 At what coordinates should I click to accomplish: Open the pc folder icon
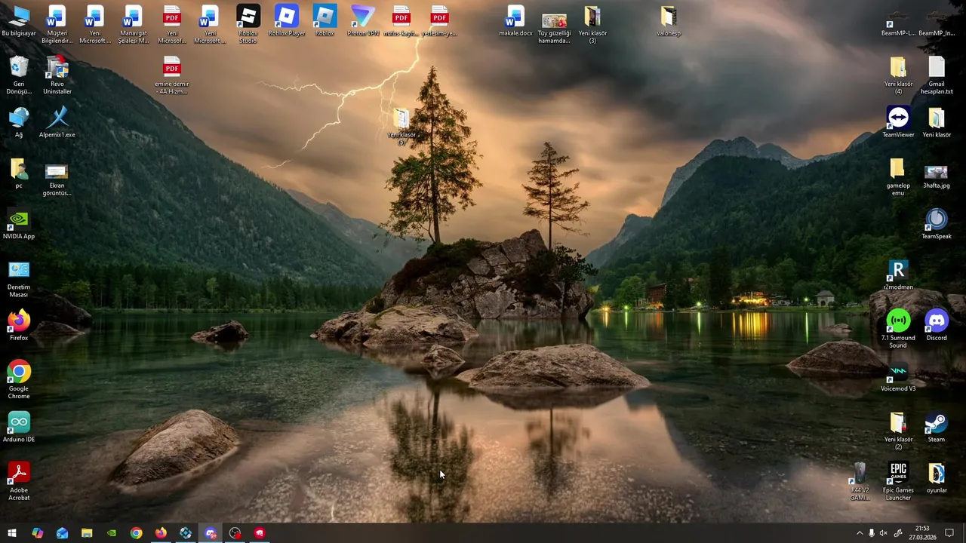tap(19, 173)
